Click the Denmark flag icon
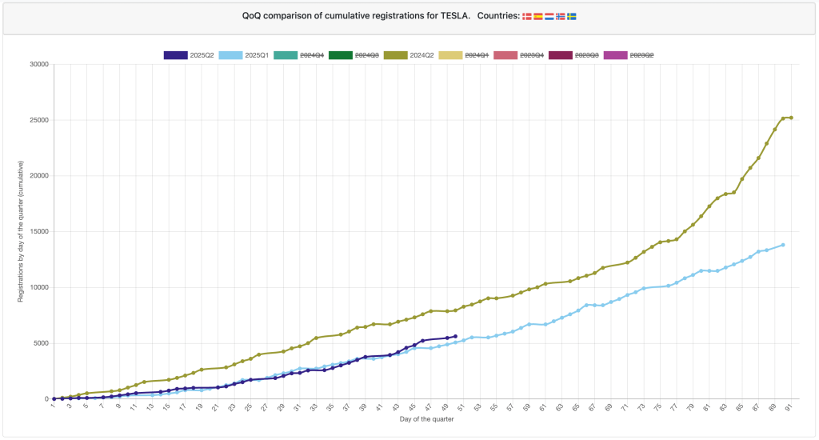Image resolution: width=819 pixels, height=440 pixels. (526, 16)
